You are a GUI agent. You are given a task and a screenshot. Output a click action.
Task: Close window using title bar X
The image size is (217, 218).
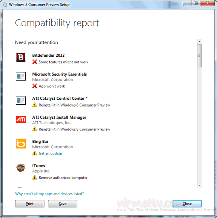click(207, 3)
